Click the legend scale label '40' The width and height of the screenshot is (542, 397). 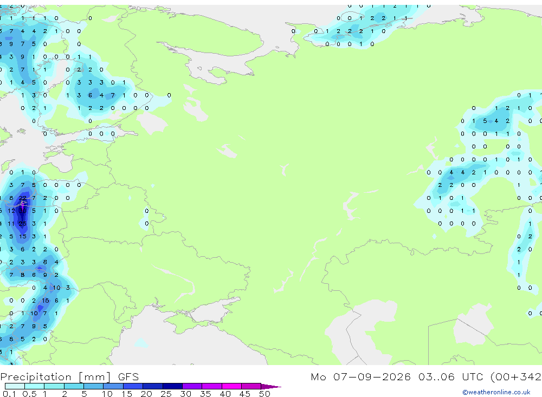point(225,394)
